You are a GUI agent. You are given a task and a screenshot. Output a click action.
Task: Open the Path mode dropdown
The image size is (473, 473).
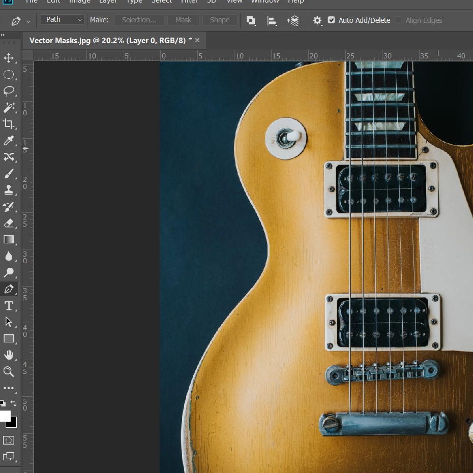point(63,20)
